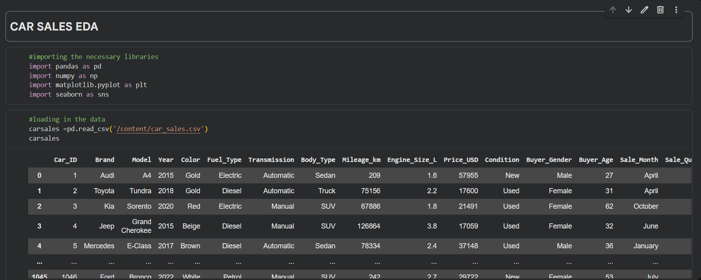Click the Body_Type column header
This screenshot has height=280, width=701.
point(318,160)
